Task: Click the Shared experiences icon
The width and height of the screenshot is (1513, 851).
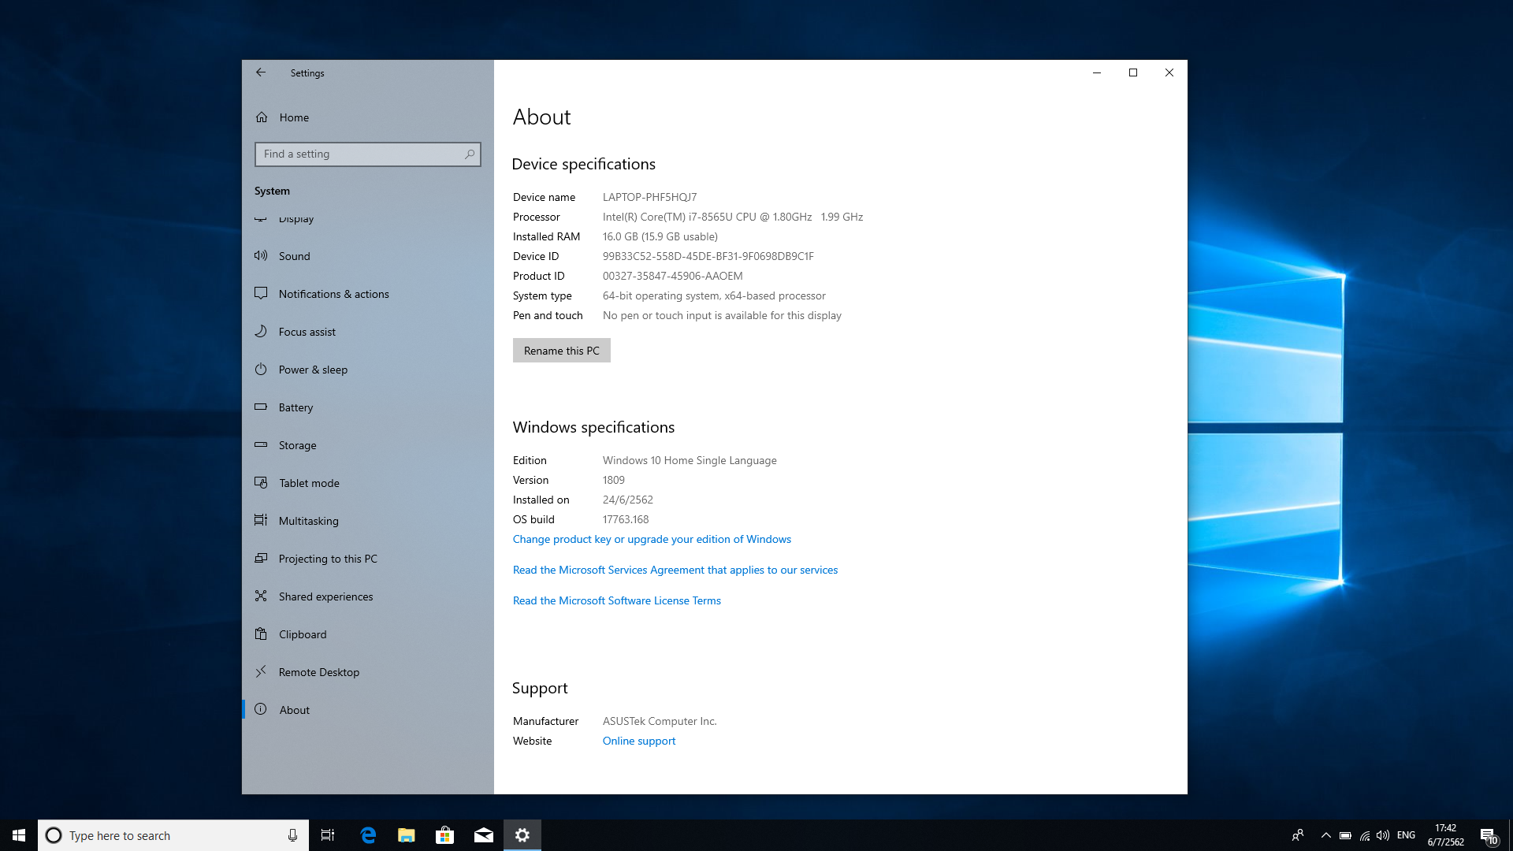Action: tap(261, 596)
